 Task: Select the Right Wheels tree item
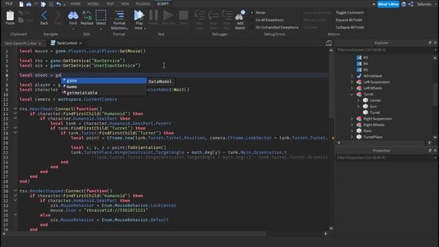pos(373,125)
